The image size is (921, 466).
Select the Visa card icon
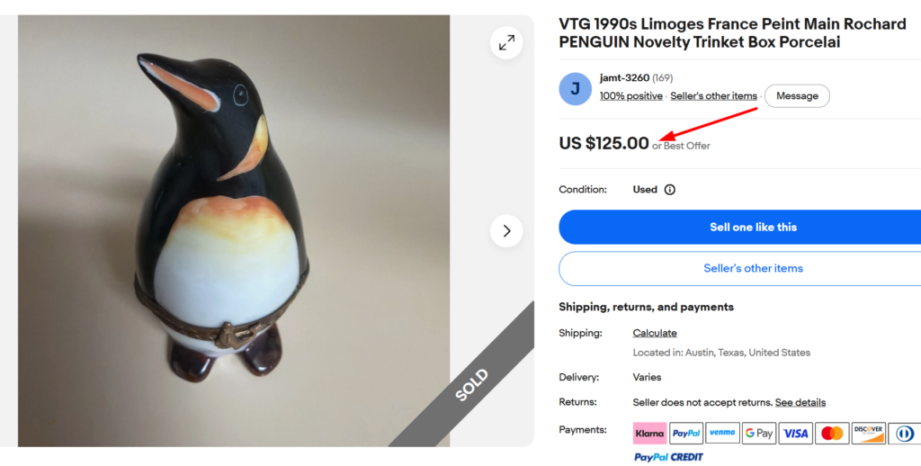[795, 434]
